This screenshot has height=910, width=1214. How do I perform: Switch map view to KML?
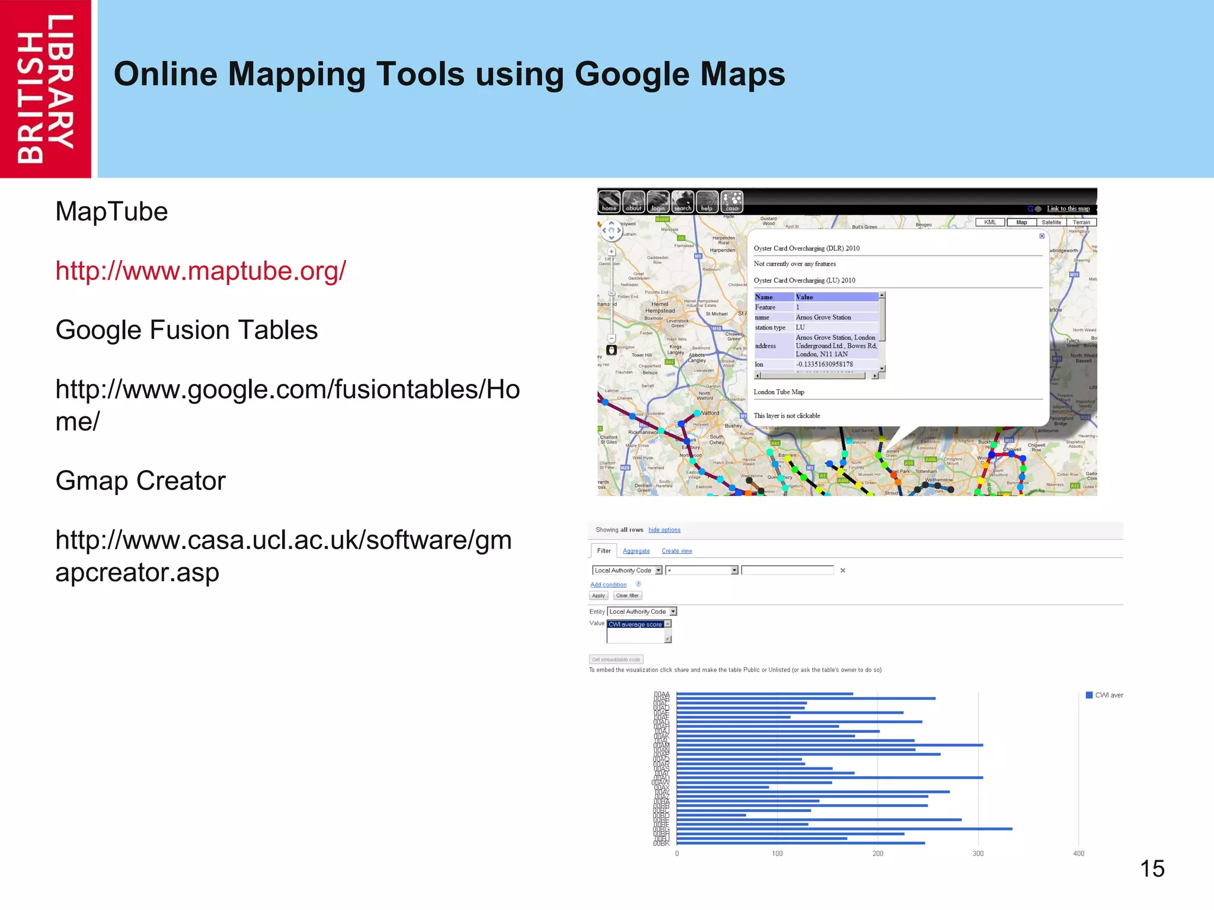990,222
